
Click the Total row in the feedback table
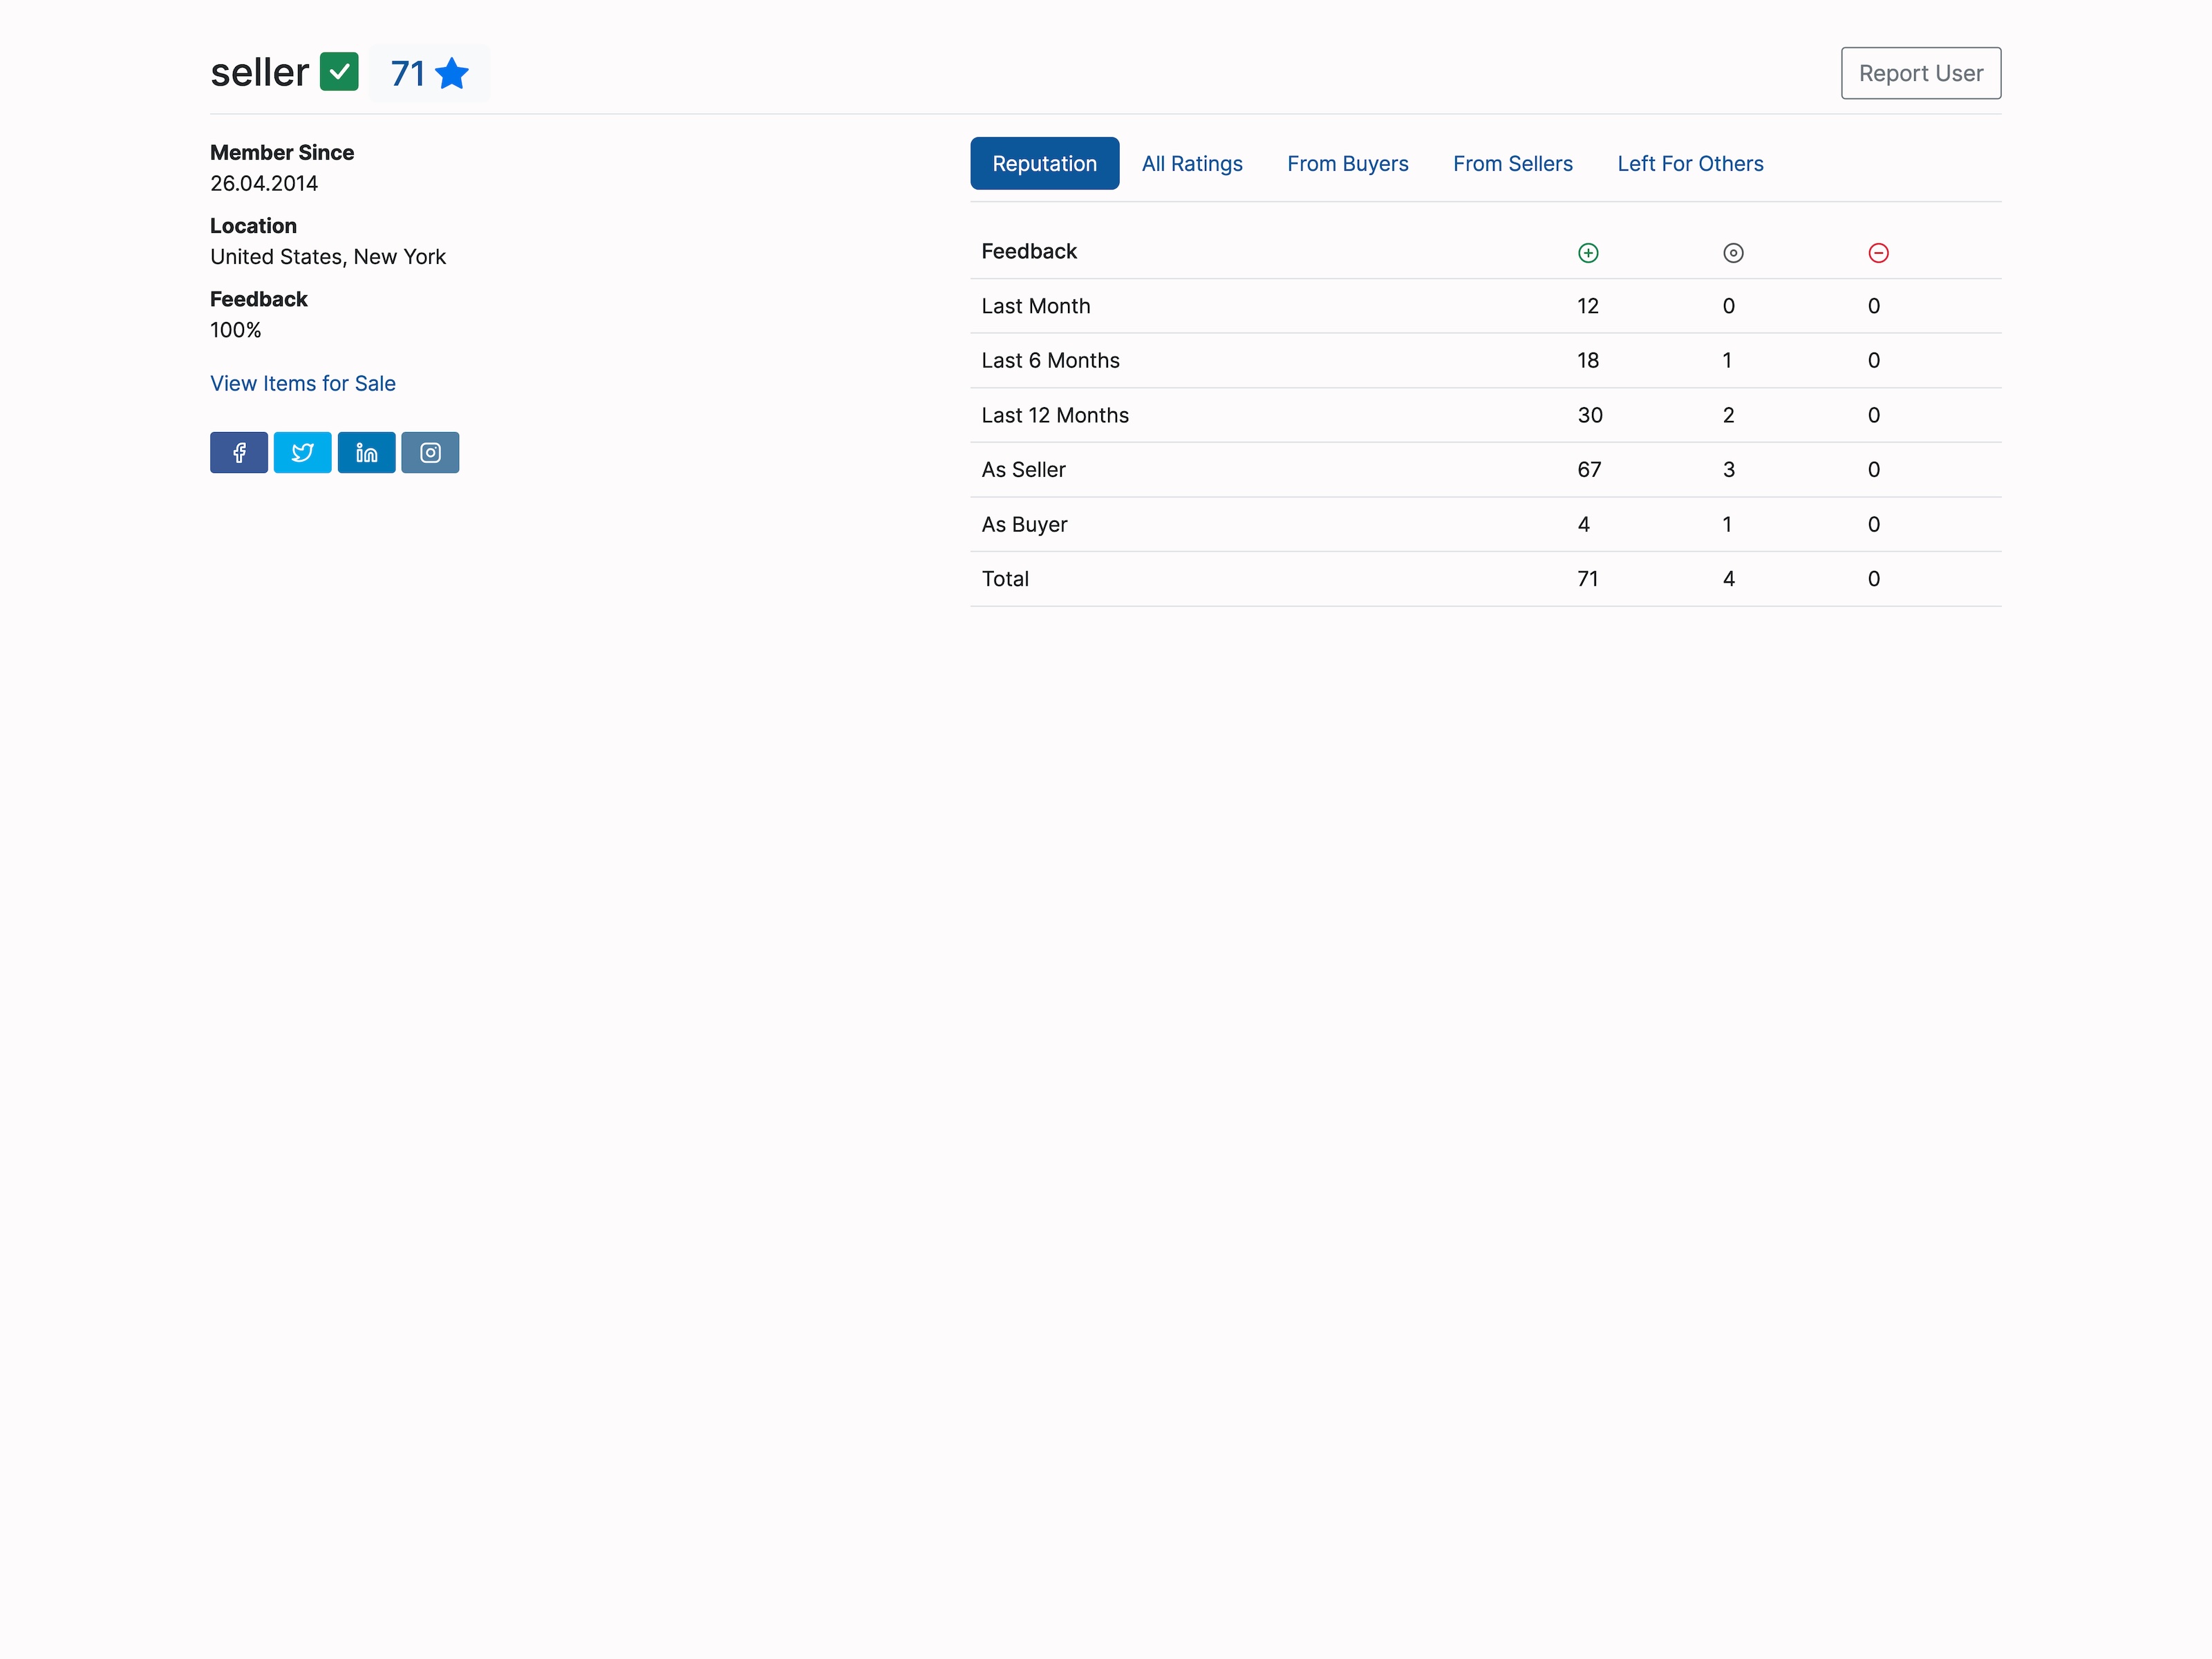pyautogui.click(x=1006, y=578)
